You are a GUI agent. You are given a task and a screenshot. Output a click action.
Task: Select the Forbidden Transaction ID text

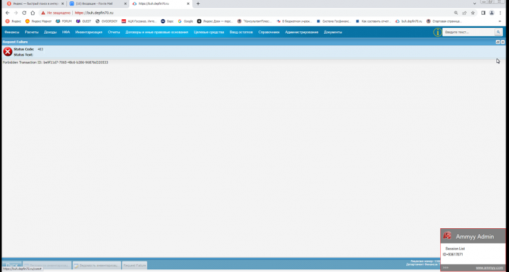(x=56, y=62)
